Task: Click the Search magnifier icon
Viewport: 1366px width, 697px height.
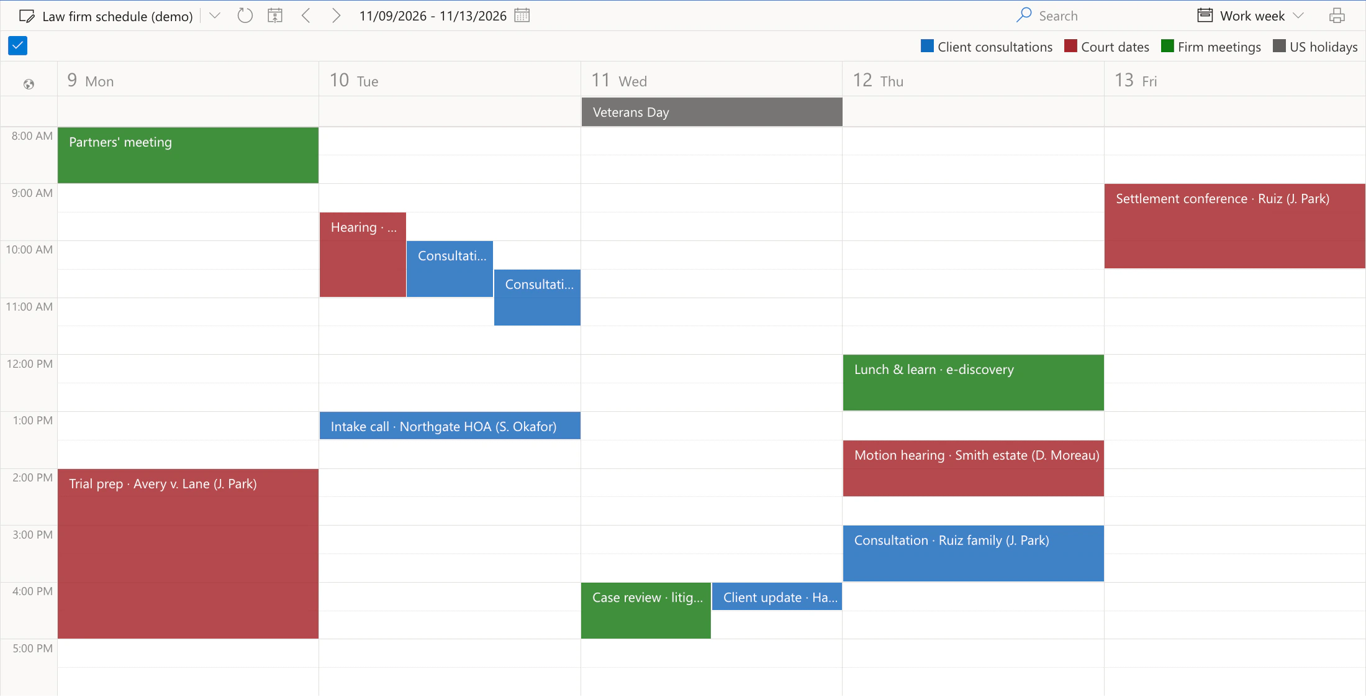Action: point(1024,15)
